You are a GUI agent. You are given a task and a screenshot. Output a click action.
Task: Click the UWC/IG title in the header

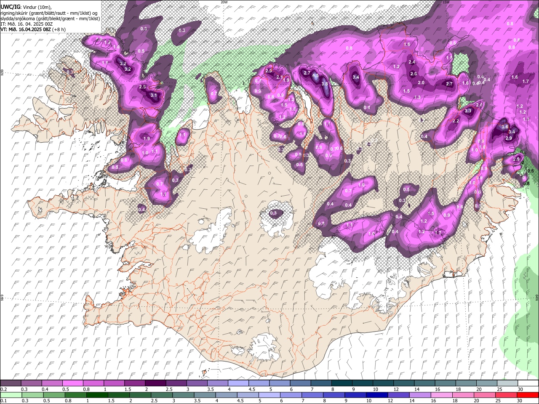tap(10, 6)
